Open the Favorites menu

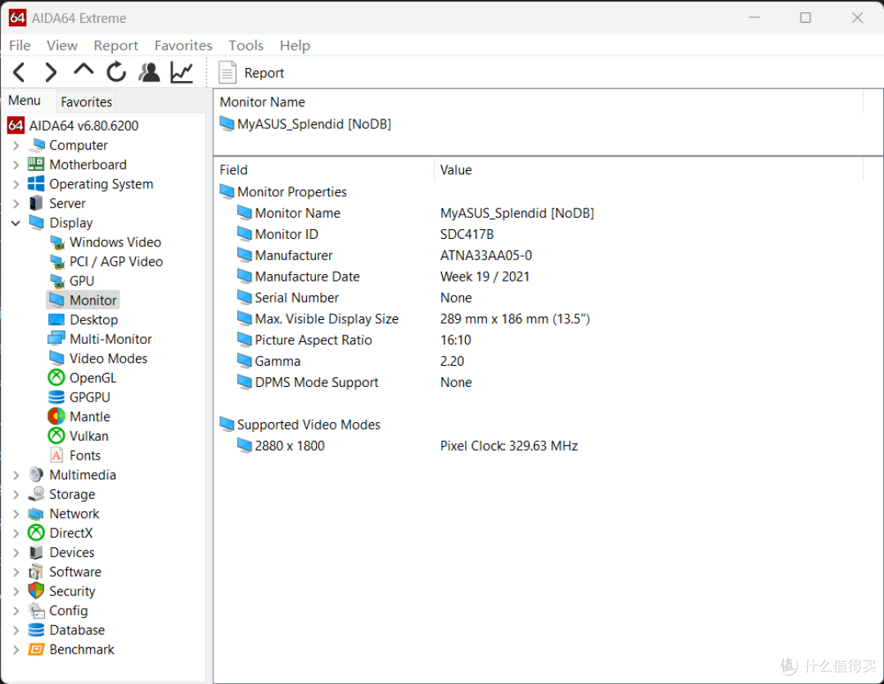pyautogui.click(x=183, y=45)
